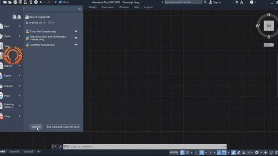Show Recent Documents view icon

(x=14, y=17)
